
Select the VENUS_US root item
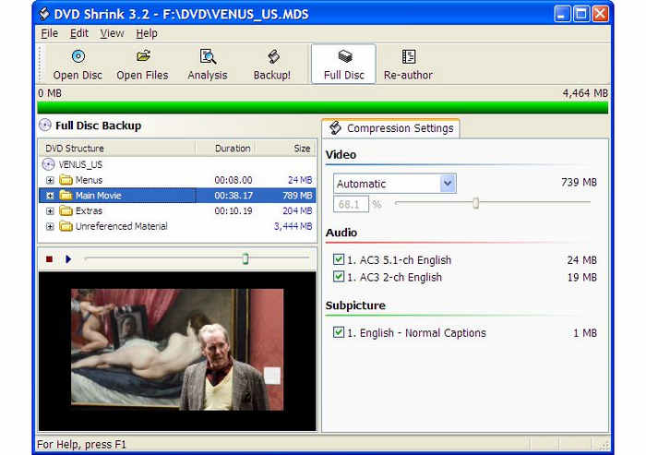tap(80, 164)
